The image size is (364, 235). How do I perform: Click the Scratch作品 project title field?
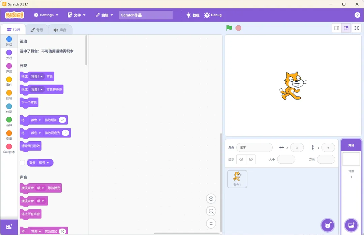(x=146, y=15)
